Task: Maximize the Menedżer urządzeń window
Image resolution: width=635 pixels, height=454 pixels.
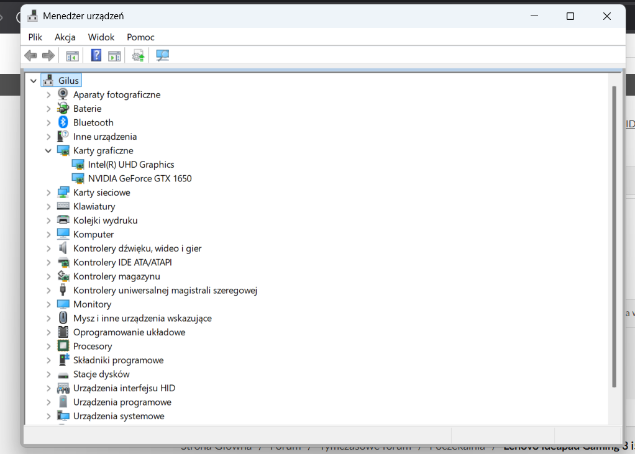Action: pos(570,16)
